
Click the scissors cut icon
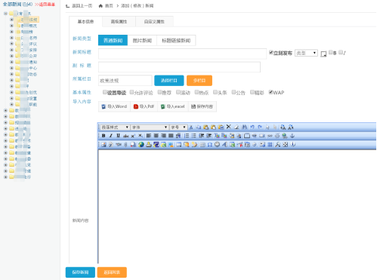pyautogui.click(x=191, y=128)
